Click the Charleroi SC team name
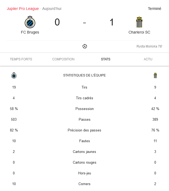This screenshot has width=169, height=191. point(139,32)
